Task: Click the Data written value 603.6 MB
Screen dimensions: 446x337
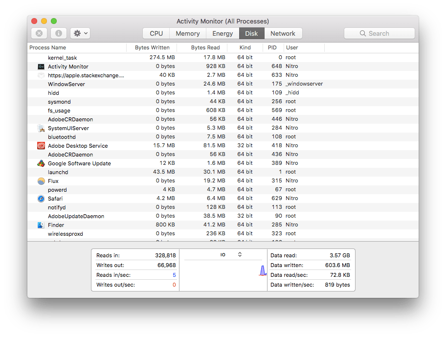Action: click(337, 265)
